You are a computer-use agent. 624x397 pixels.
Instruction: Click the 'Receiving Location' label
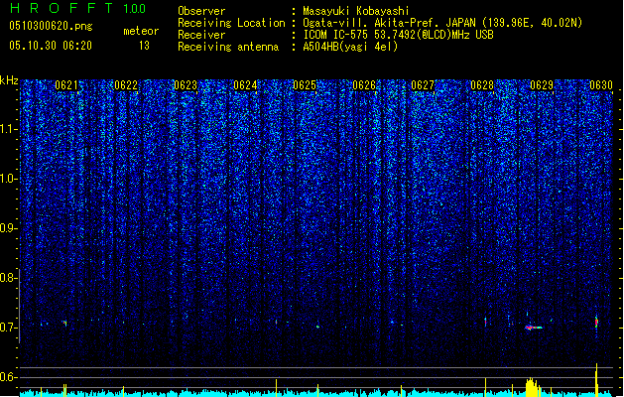[x=231, y=23]
